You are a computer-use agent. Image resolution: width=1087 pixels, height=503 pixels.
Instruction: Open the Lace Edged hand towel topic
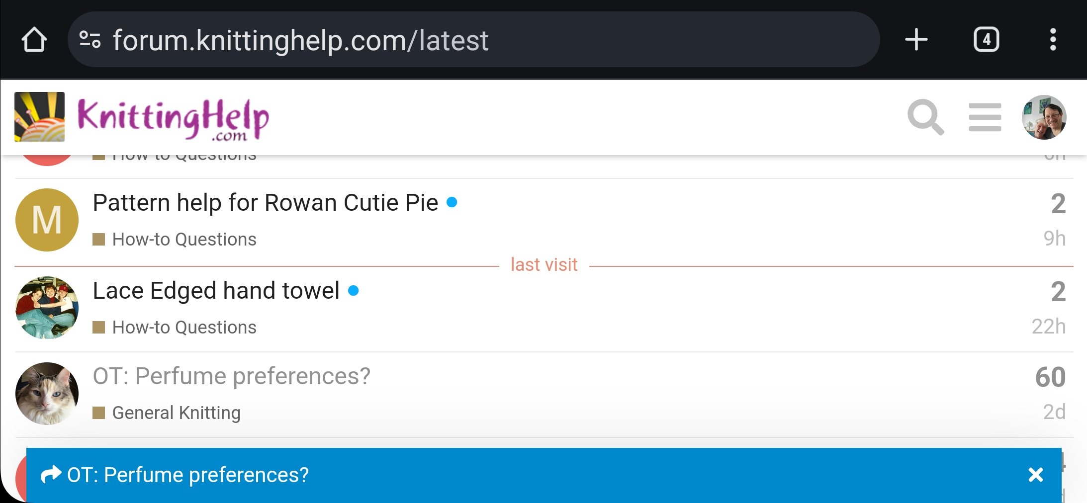click(x=216, y=291)
